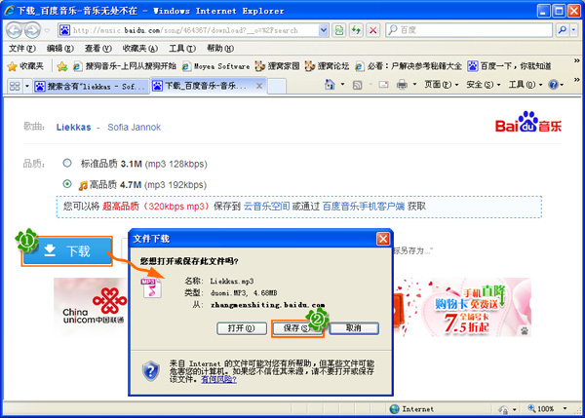The image size is (585, 418).
Task: Open the Home button dropdown arrow
Action: [342, 85]
